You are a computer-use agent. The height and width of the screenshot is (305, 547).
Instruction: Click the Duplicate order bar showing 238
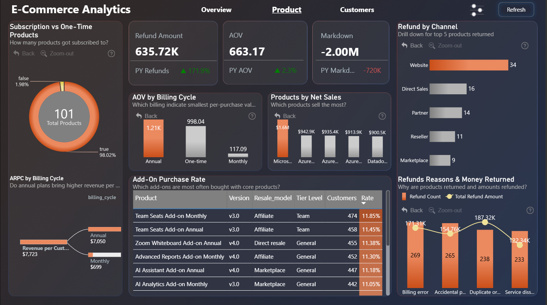point(485,259)
